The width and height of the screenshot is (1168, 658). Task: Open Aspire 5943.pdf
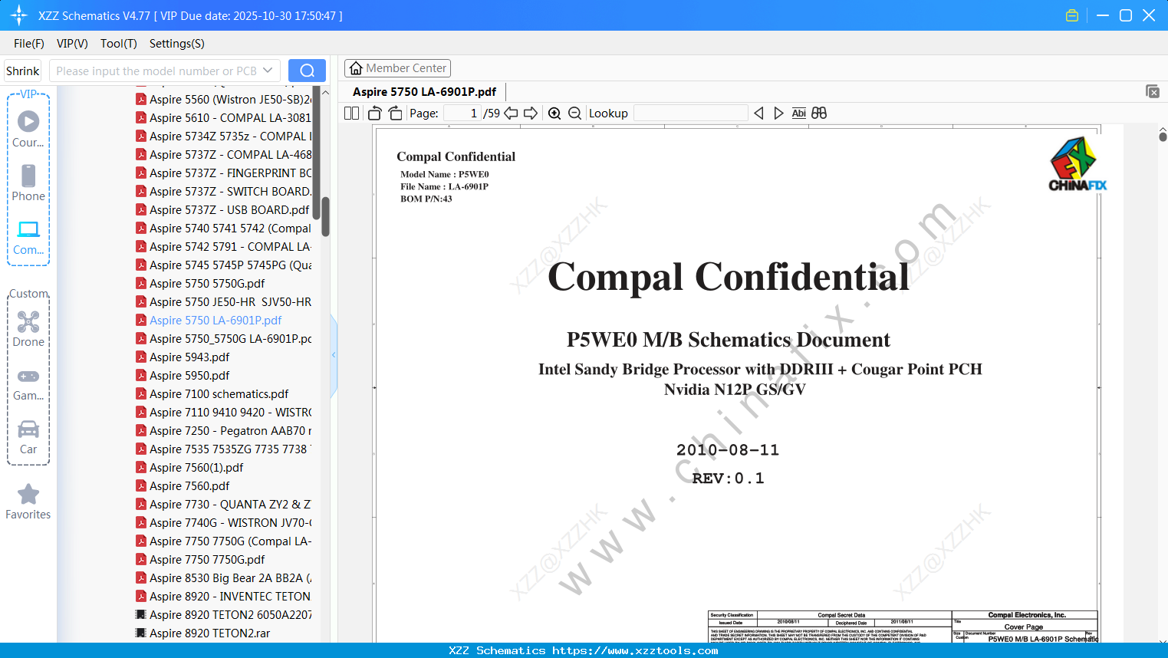[x=183, y=357]
